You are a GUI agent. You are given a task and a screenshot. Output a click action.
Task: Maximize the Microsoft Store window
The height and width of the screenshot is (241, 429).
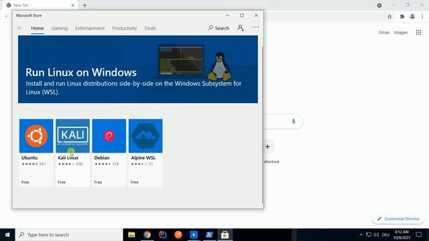[x=242, y=15]
